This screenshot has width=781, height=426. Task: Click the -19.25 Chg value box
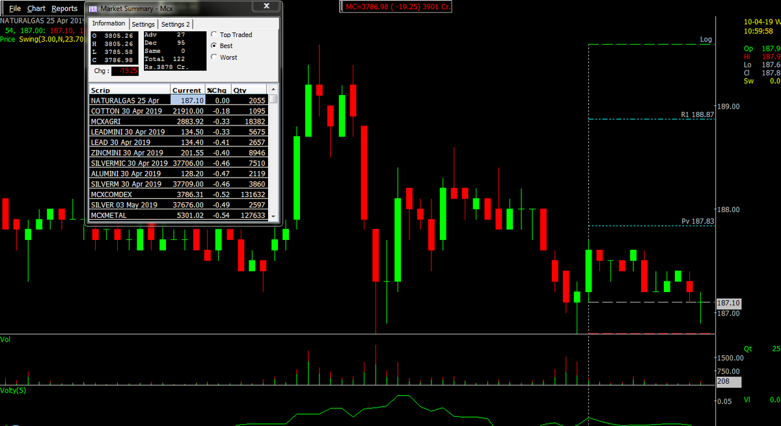click(x=125, y=71)
